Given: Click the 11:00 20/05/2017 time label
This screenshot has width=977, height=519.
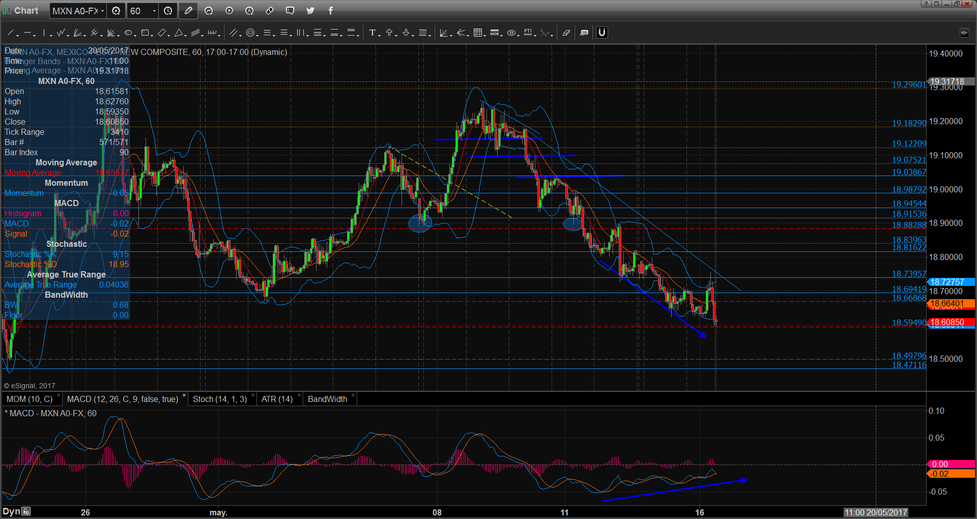Looking at the screenshot, I should point(876,512).
